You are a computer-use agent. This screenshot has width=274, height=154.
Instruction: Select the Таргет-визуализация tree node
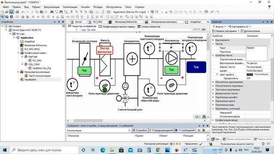39,76
